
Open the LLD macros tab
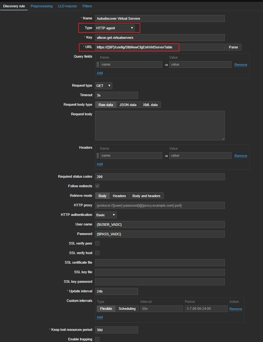67,6
